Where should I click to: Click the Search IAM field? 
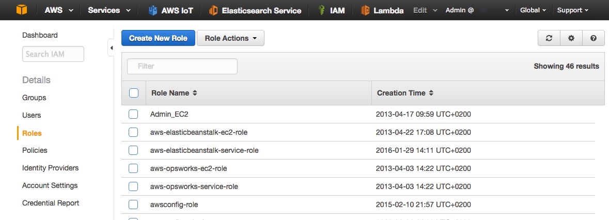click(53, 54)
